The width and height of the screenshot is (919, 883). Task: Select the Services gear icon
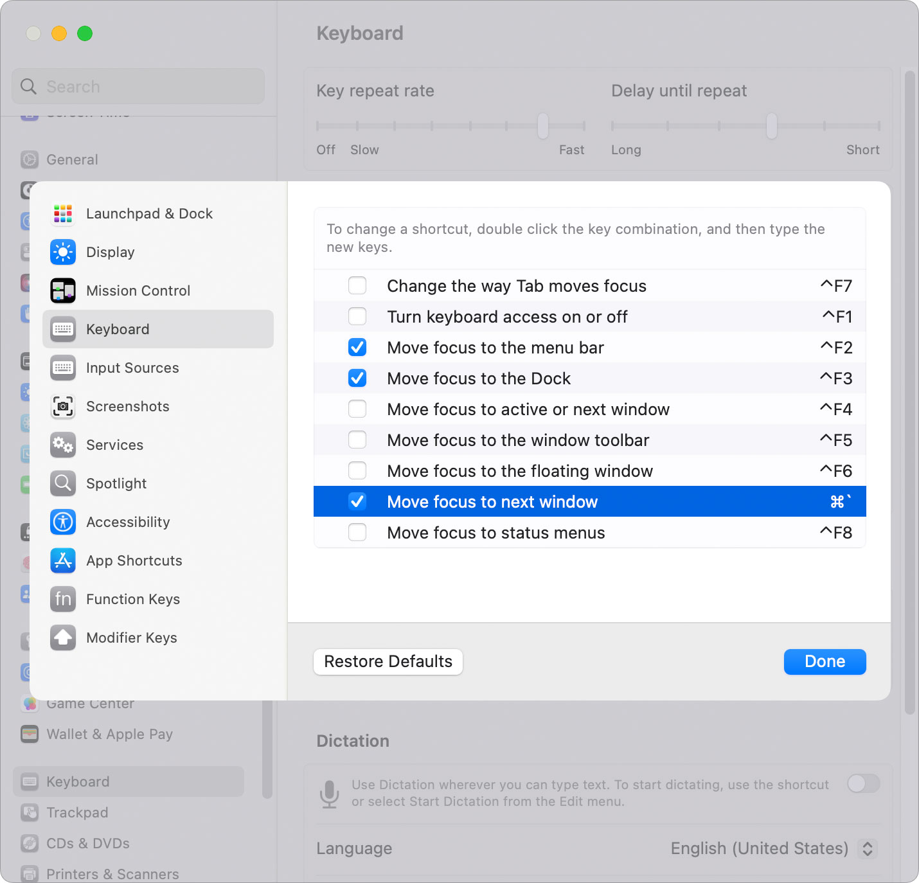[x=63, y=445]
